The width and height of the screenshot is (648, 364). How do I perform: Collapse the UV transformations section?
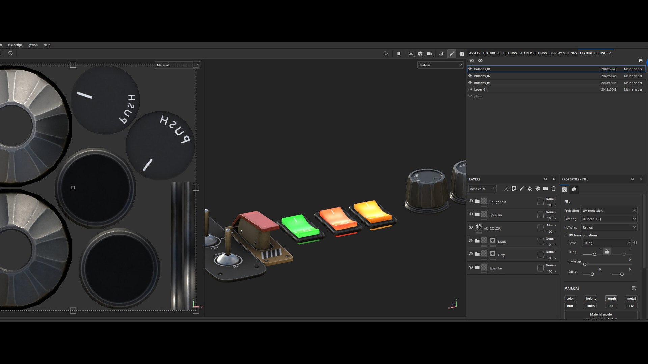566,235
